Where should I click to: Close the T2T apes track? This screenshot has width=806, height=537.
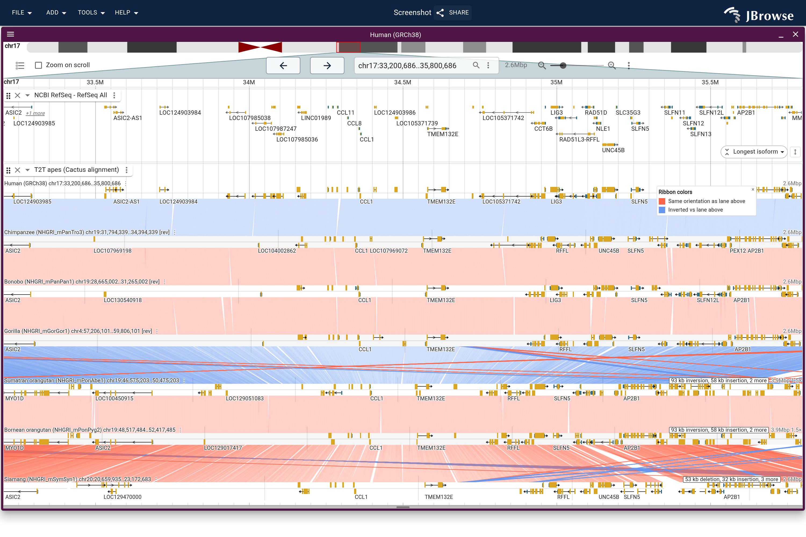click(x=17, y=170)
